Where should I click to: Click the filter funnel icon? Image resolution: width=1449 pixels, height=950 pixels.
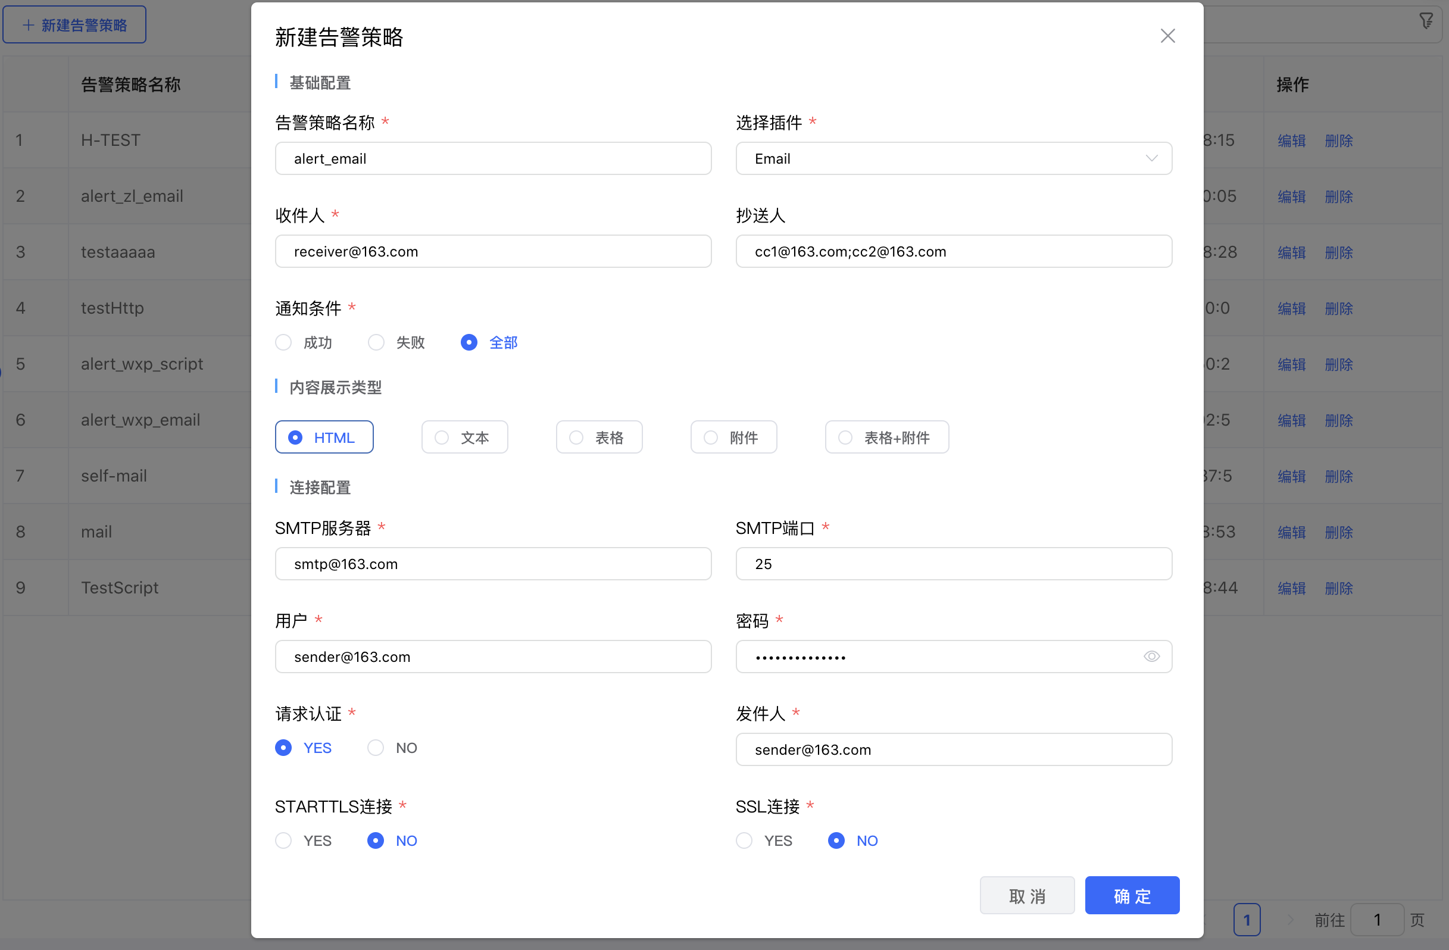(1427, 22)
